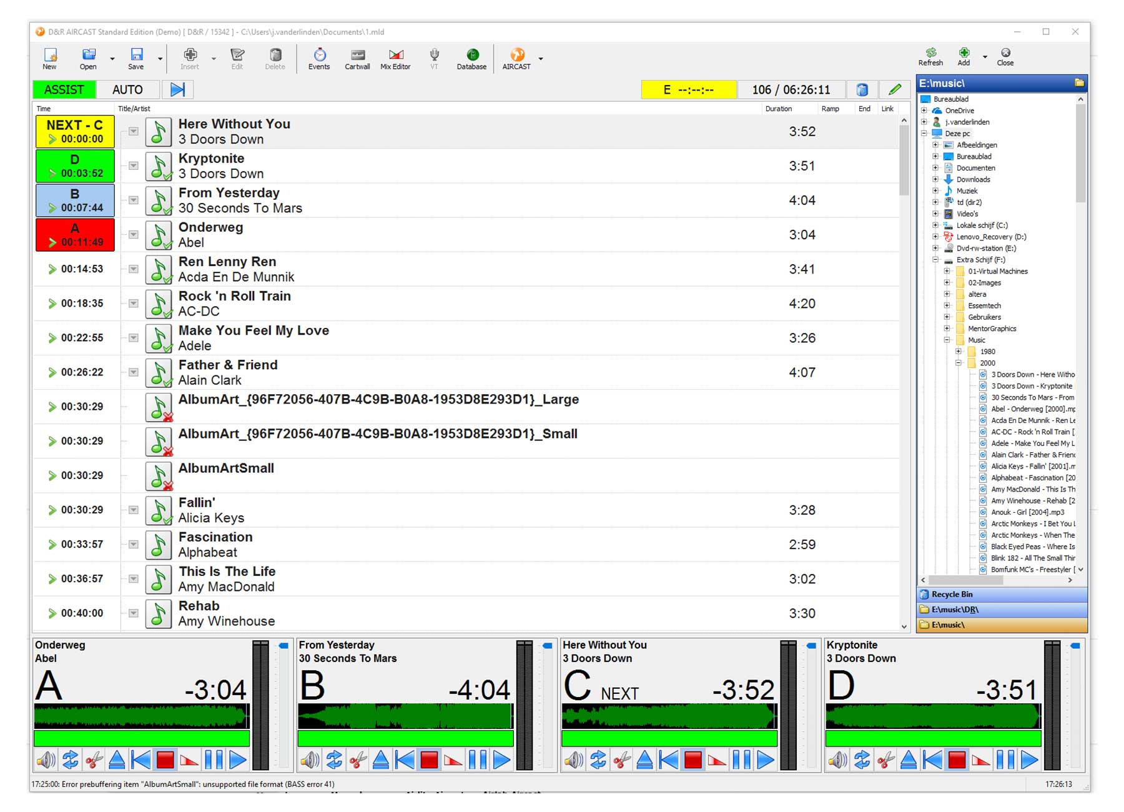The image size is (1124, 812).
Task: Open dropdown arrow next to AIRCAST
Action: (x=541, y=59)
